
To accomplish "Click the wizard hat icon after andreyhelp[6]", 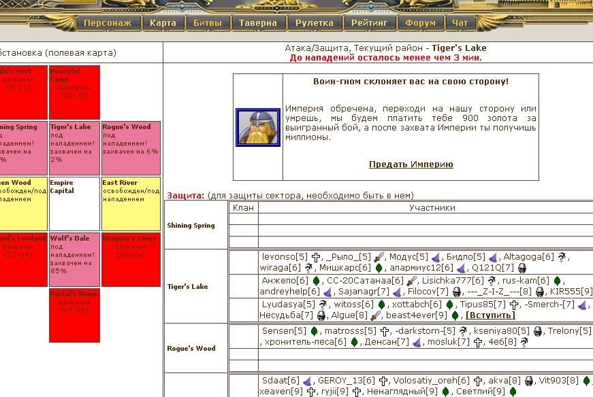I will pyautogui.click(x=328, y=292).
